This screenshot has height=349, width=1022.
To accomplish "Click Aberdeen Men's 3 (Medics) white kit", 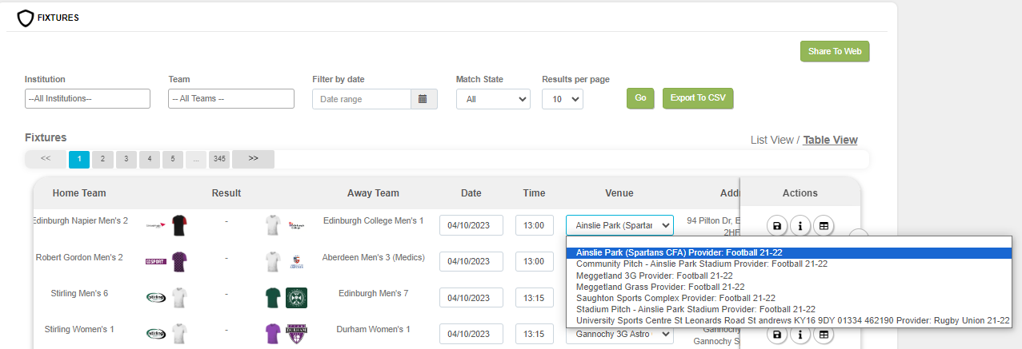I will [274, 262].
